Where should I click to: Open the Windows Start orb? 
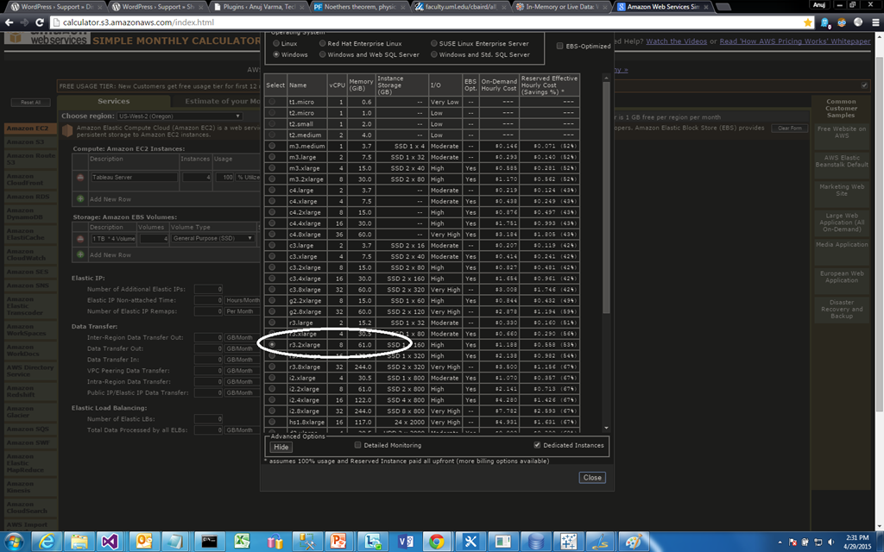tap(13, 542)
